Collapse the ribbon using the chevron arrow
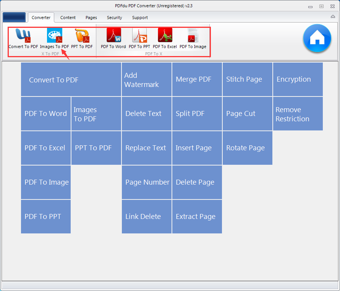Image resolution: width=340 pixels, height=291 pixels. point(332,17)
